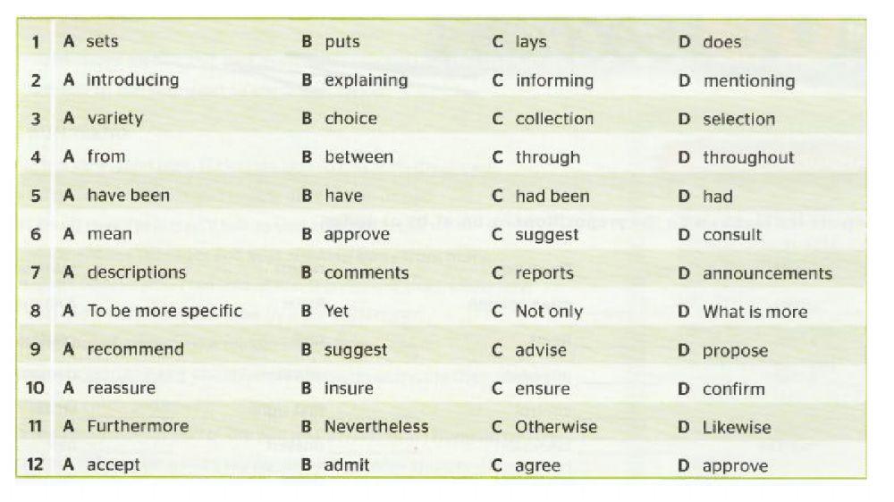
Task: Pick option B 'insure' in question 10
Action: coord(349,389)
